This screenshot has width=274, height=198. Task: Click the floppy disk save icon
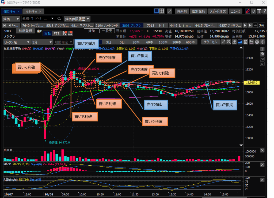coord(246,42)
